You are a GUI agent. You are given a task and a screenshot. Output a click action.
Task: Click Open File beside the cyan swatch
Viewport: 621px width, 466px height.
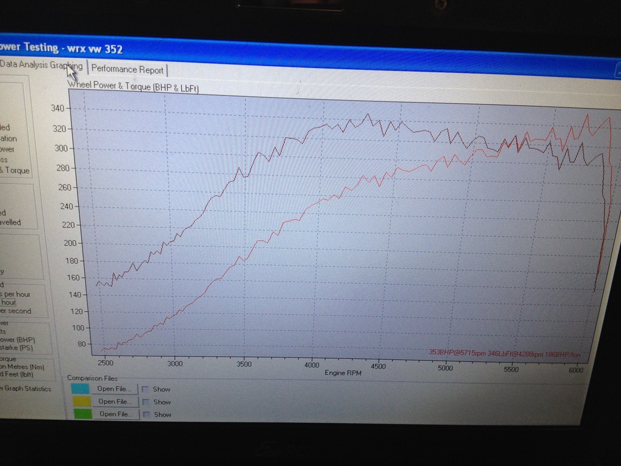[x=115, y=389]
